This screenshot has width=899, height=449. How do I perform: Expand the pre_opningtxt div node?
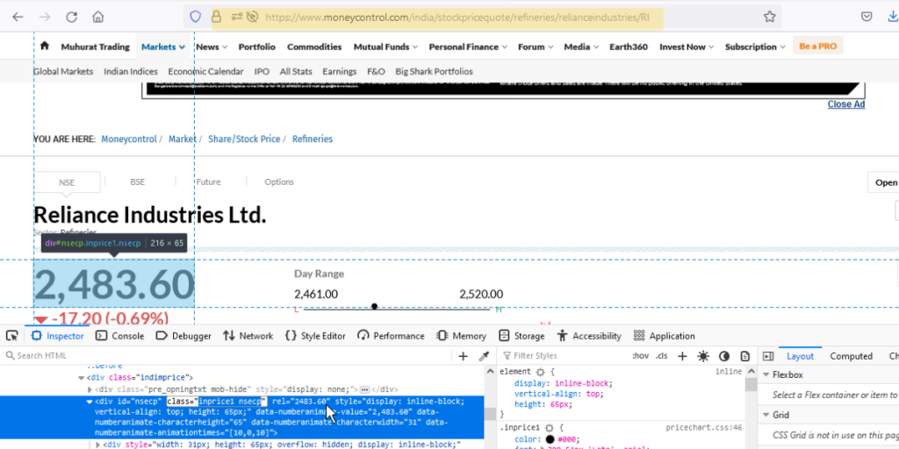[90, 389]
